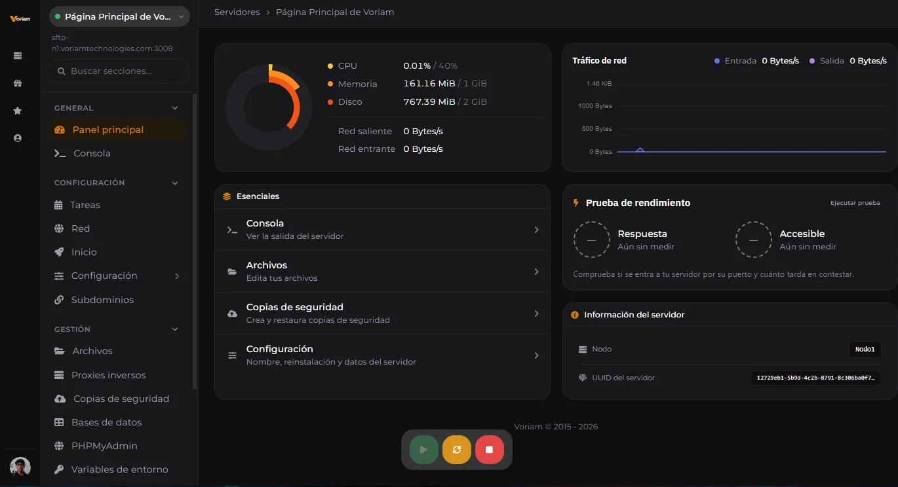
Task: Open Archivos in the sidebar
Action: tap(118, 351)
